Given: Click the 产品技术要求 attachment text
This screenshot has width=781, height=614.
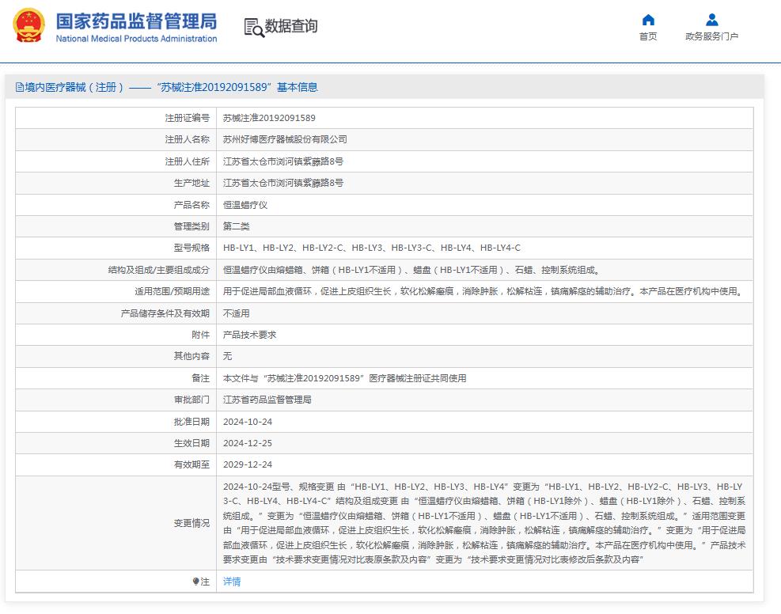Looking at the screenshot, I should pos(248,334).
